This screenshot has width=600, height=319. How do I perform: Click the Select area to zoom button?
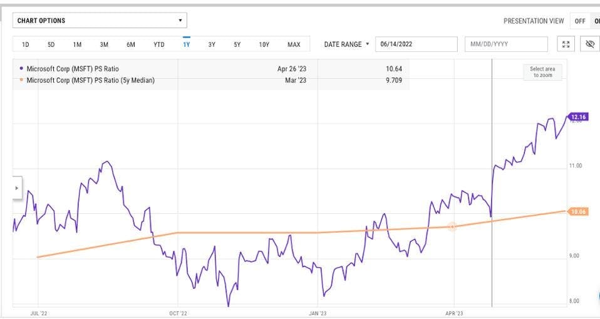click(542, 72)
